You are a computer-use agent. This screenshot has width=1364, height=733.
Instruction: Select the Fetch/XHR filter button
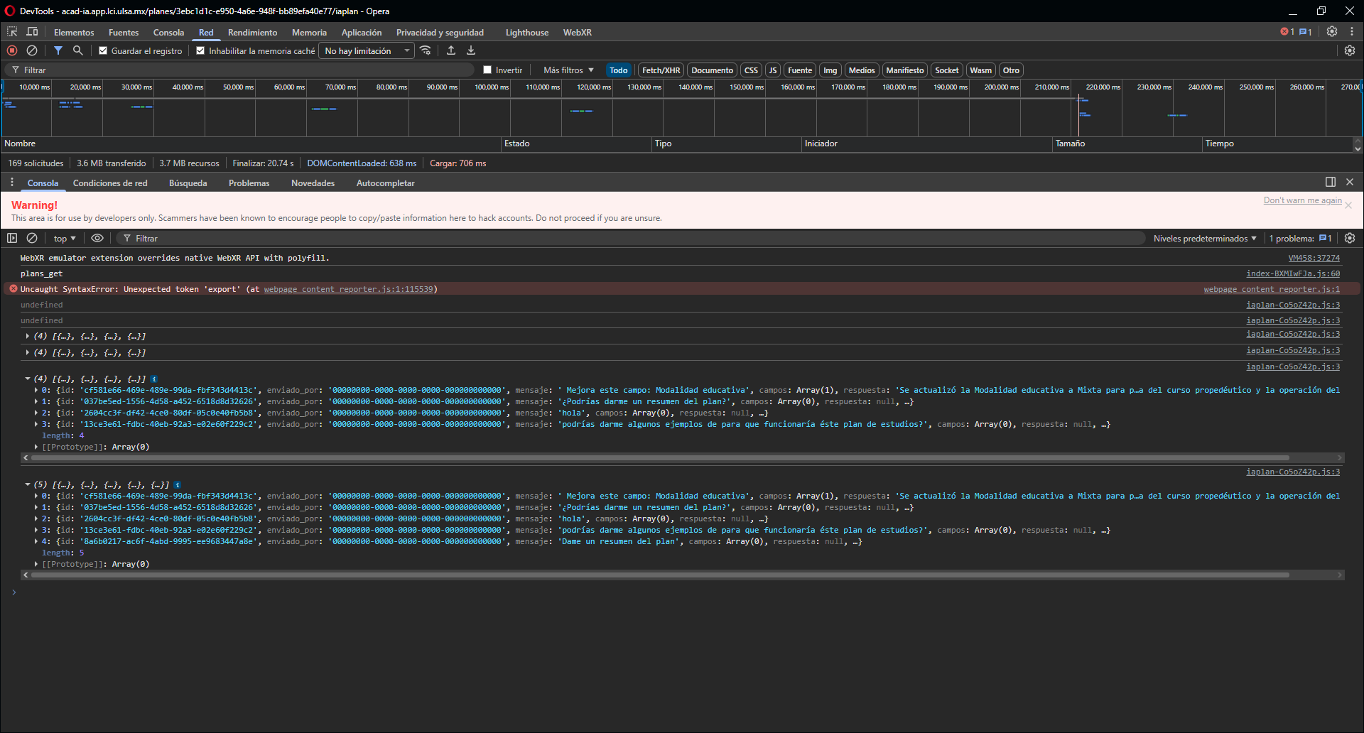pos(661,70)
